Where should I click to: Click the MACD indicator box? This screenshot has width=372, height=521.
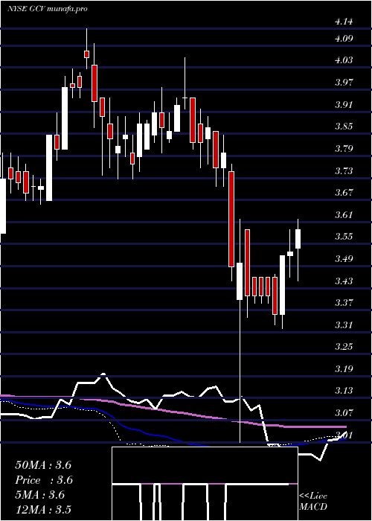point(205,484)
